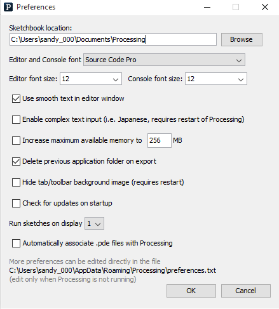This screenshot has height=309, width=279.
Task: Confirm preferences with the OK button
Action: pyautogui.click(x=191, y=291)
